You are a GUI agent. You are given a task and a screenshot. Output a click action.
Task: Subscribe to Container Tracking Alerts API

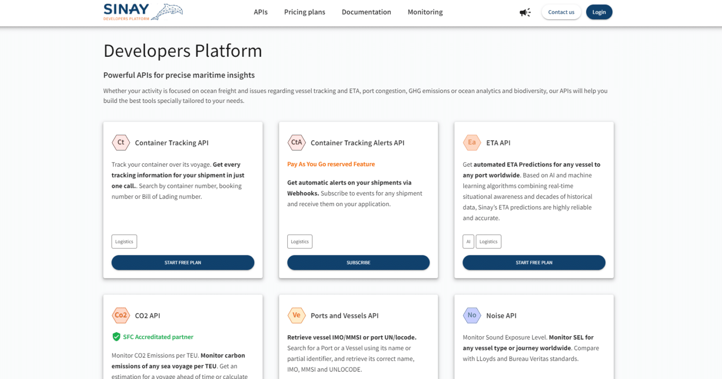tap(358, 263)
